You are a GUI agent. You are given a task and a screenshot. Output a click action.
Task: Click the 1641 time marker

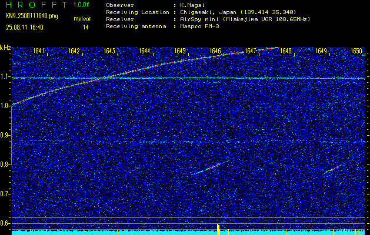click(x=39, y=51)
